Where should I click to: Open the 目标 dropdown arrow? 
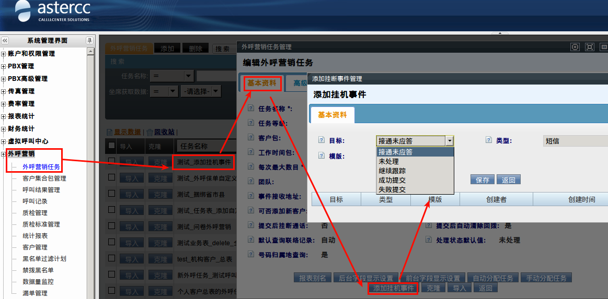point(449,141)
